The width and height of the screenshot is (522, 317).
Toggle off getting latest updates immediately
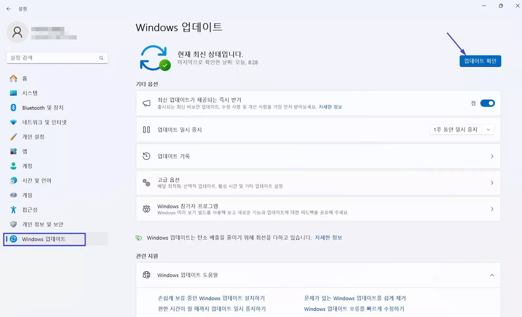click(487, 103)
